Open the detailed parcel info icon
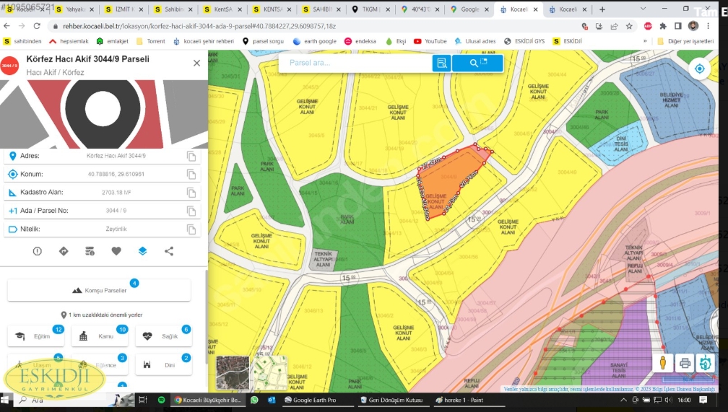This screenshot has height=412, width=728. [90, 251]
